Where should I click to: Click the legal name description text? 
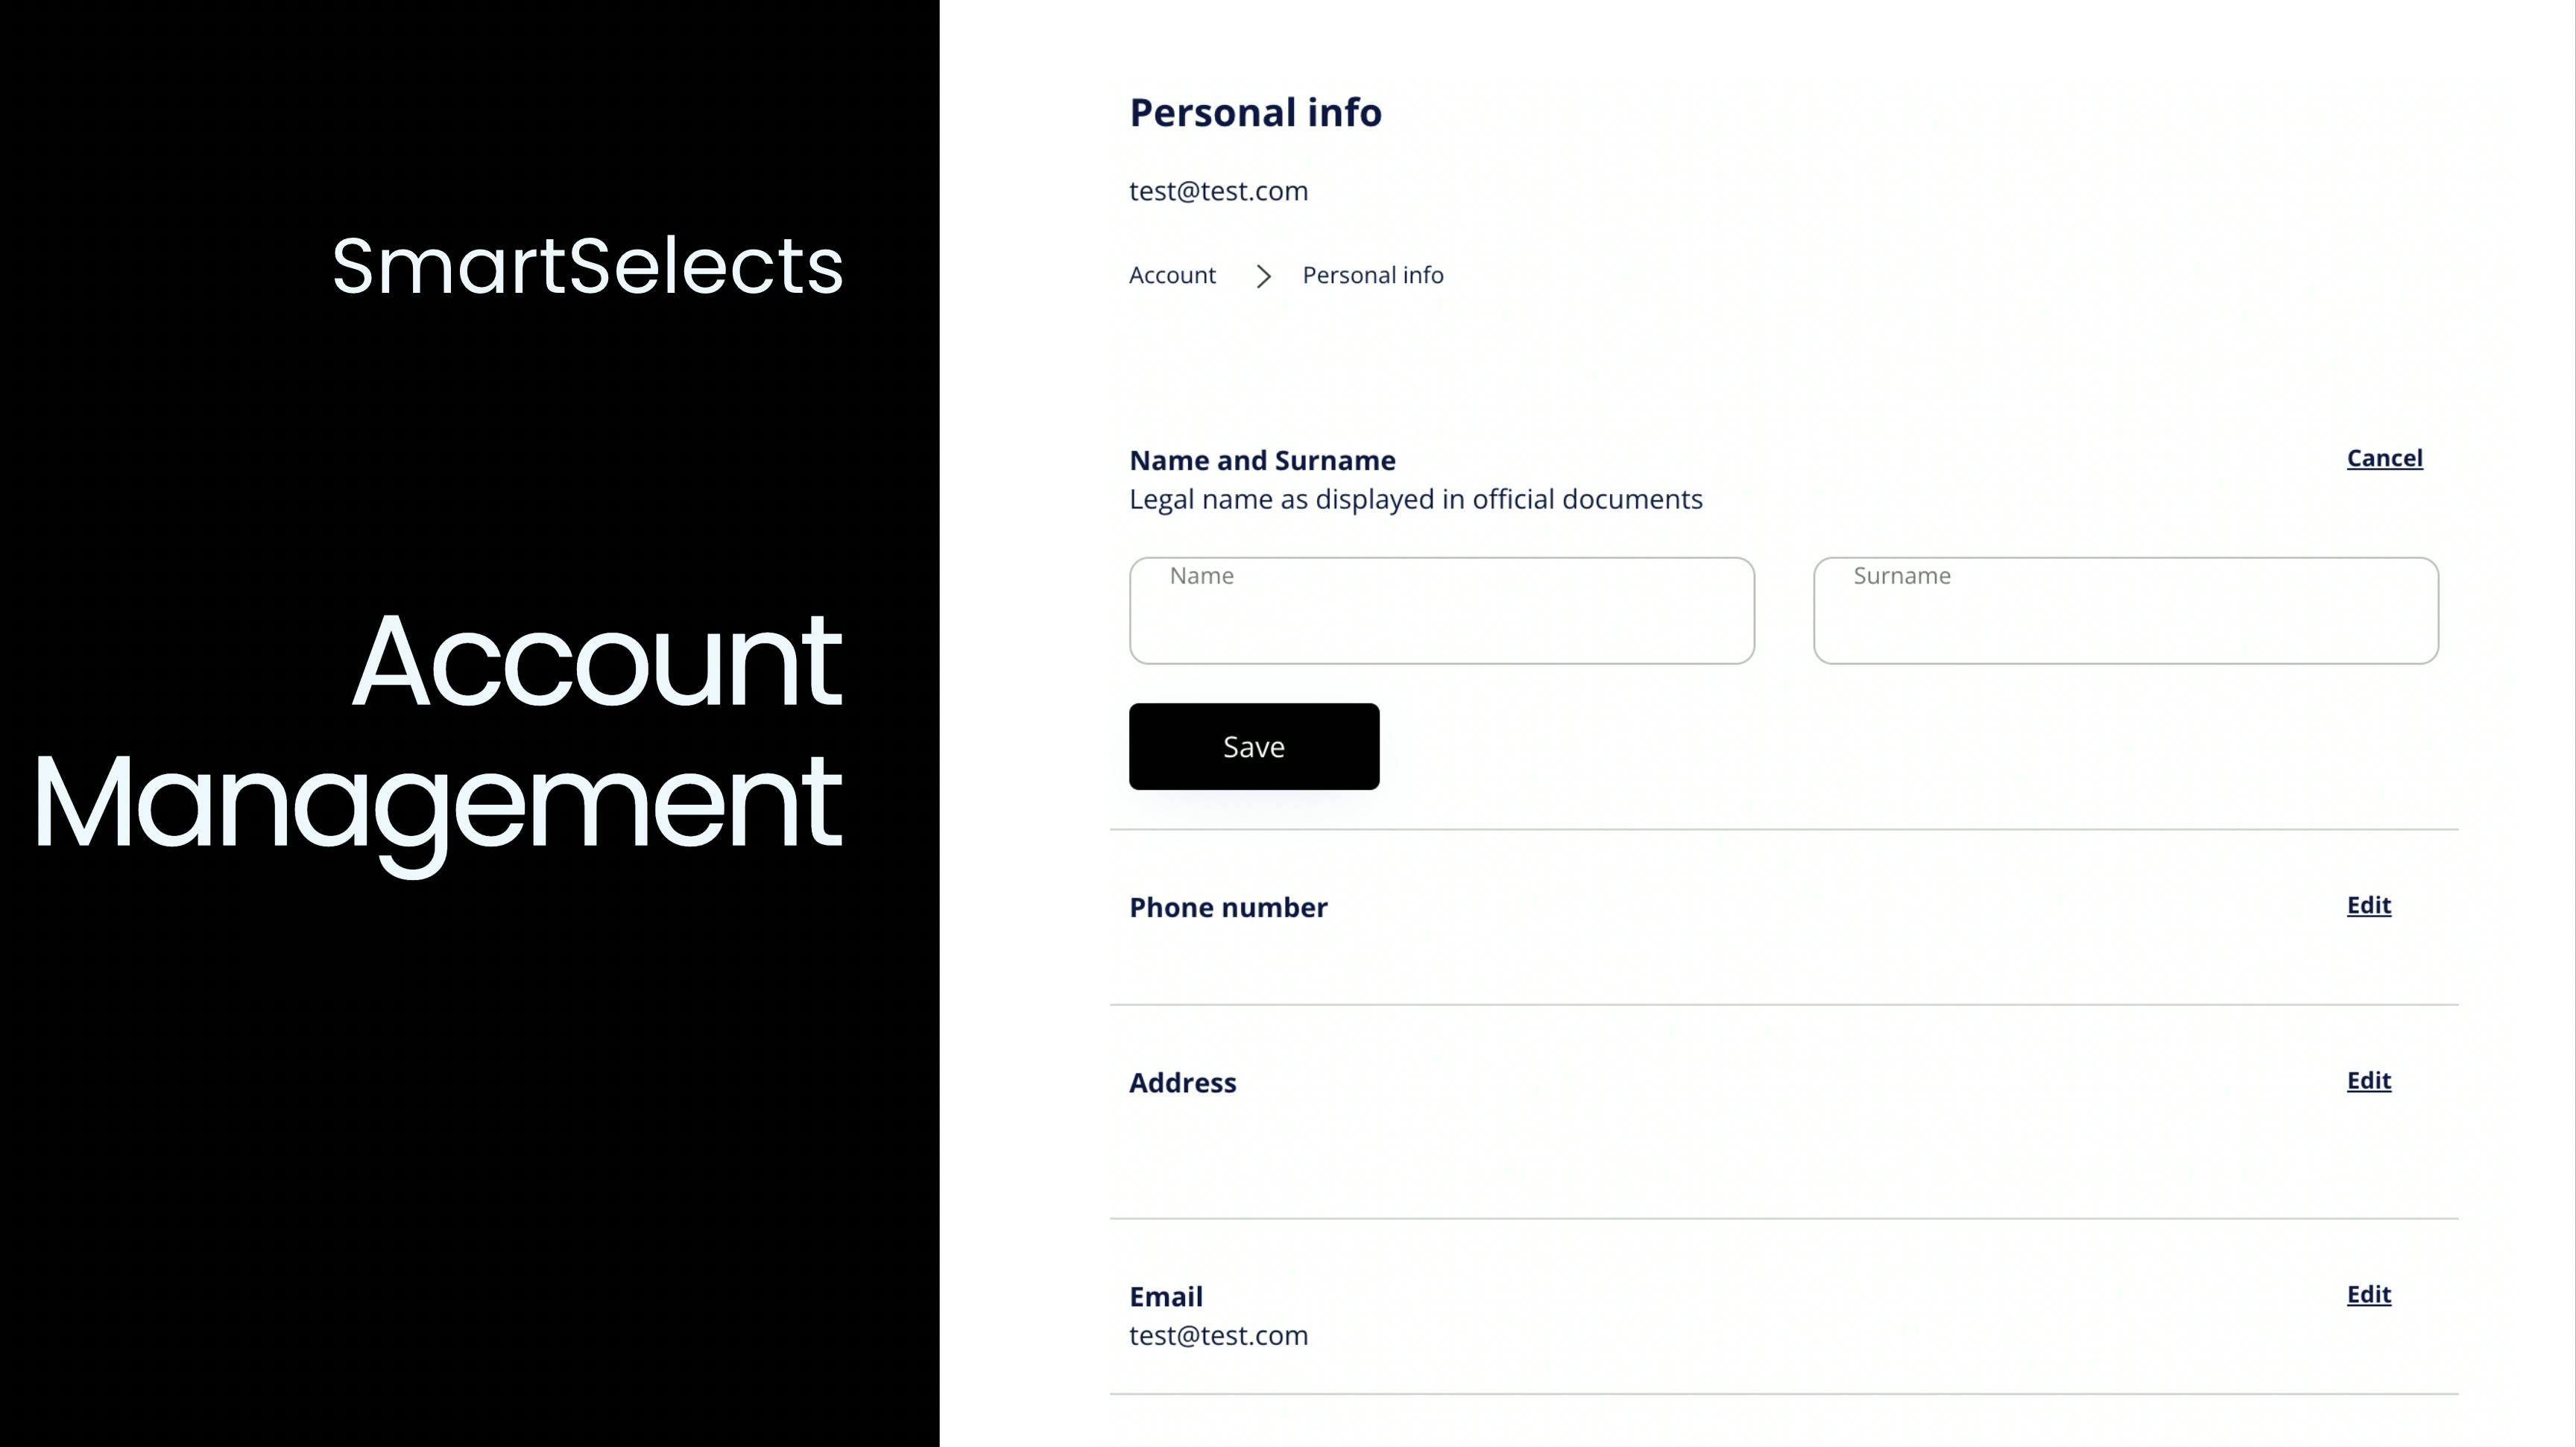click(x=1415, y=500)
